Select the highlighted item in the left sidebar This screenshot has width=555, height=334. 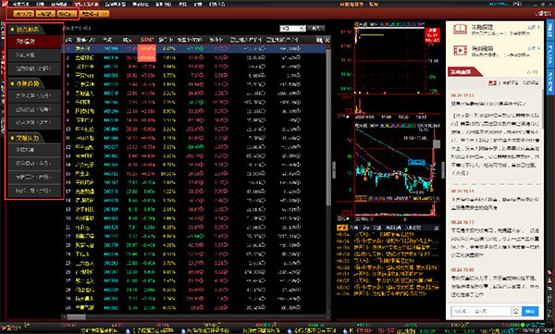(x=34, y=42)
